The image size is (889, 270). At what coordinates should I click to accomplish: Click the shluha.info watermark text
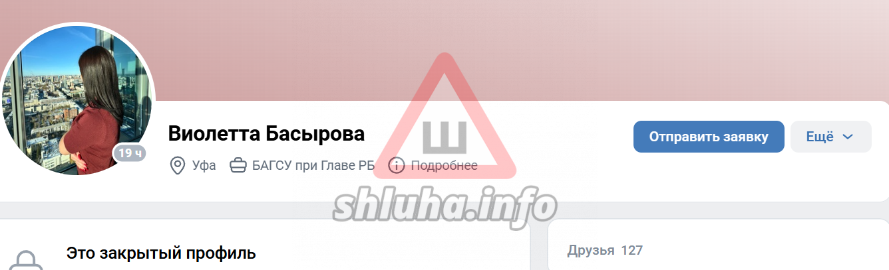[x=444, y=206]
